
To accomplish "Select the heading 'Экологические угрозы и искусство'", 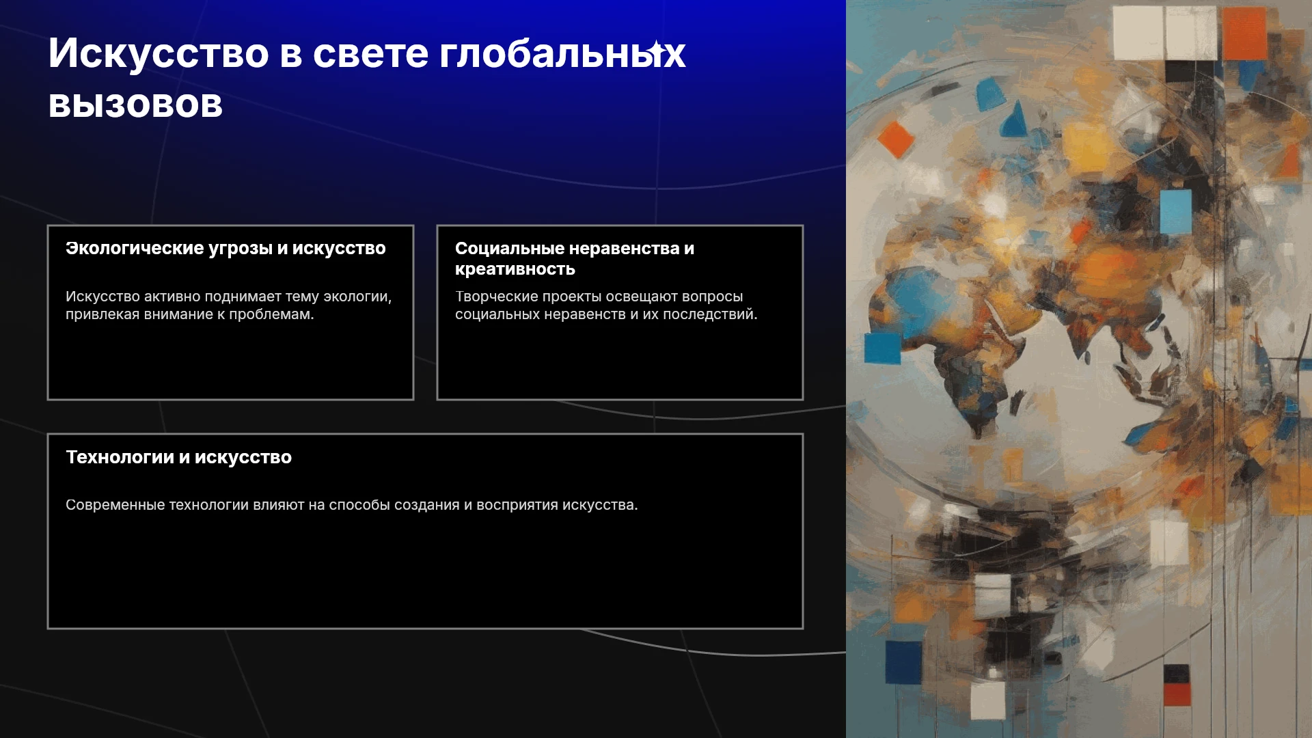I will click(225, 248).
